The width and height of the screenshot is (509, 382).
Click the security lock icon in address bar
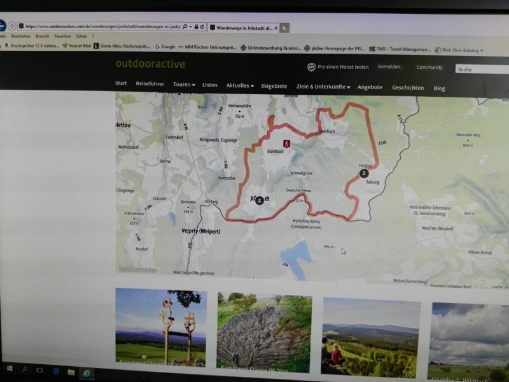pos(196,27)
